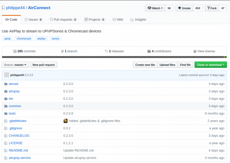Image resolution: width=230 pixels, height=163 pixels.
Task: Click the repository book icon beside philippe44
Action: click(3, 8)
